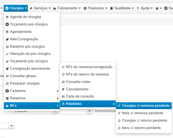The image size is (173, 138).
Task: Click the pencil icon beside Alteração de pós-cirúrgico
Action: [x=7, y=54]
